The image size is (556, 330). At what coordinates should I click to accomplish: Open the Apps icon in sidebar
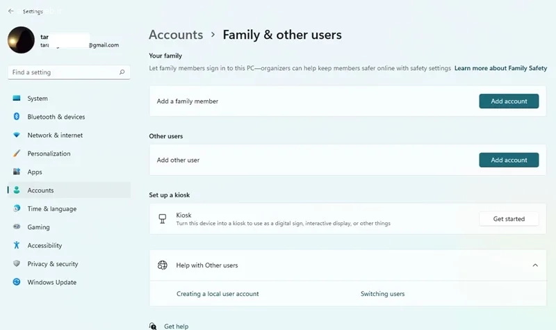pos(17,172)
